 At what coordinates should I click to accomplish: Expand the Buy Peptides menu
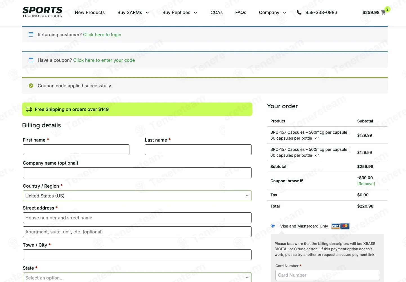click(180, 12)
